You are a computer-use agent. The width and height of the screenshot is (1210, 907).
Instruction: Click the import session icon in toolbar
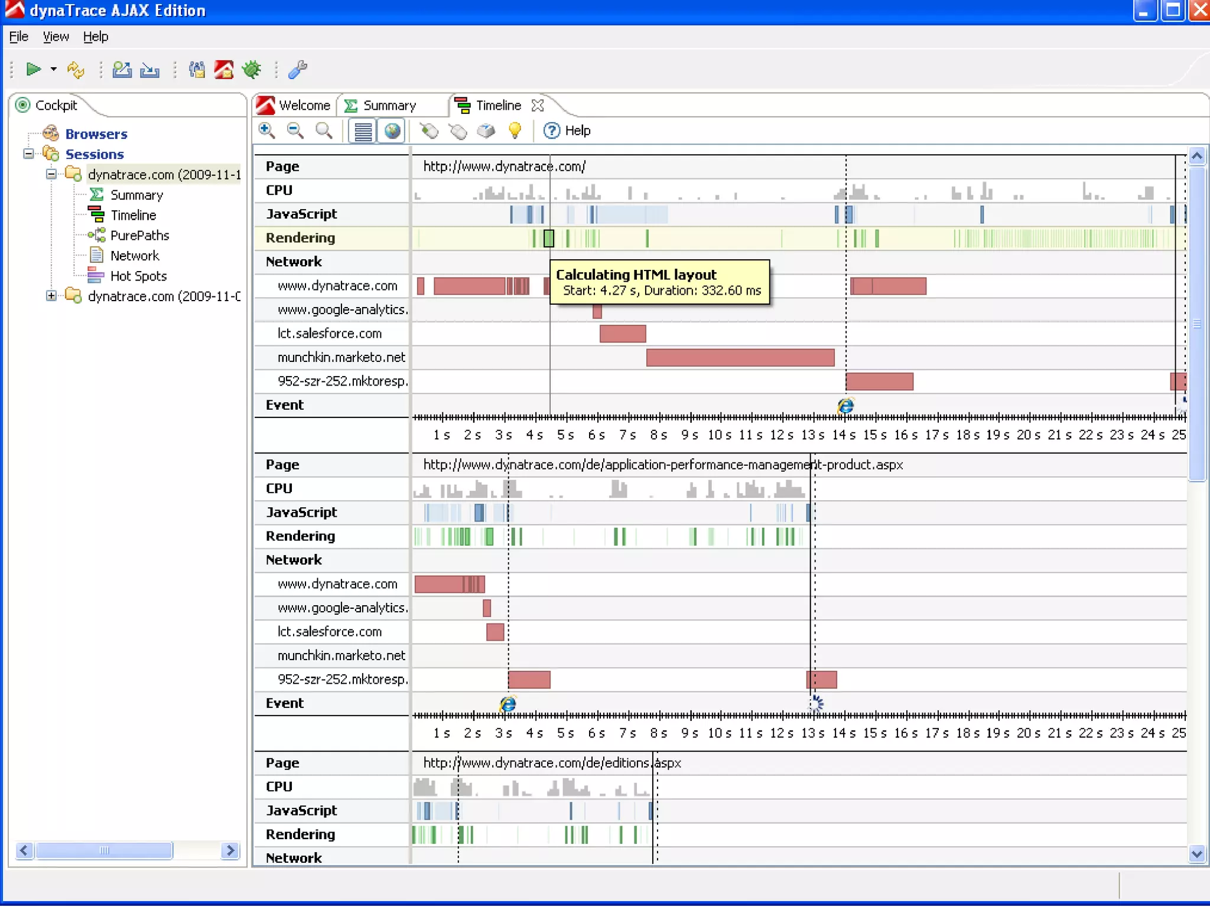tap(149, 70)
